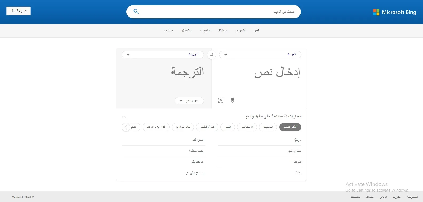Choose the phrase مرحبًا
The height and width of the screenshot is (202, 423).
(x=298, y=140)
